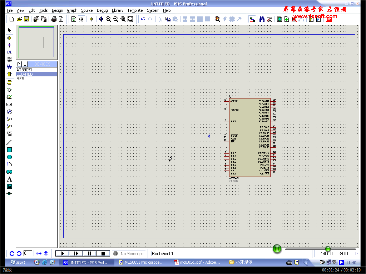Toggle horizontal mirror flip button
Screen dimensions: 366x274
click(39, 253)
